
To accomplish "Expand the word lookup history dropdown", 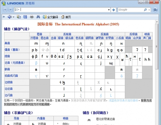I will point(109,10).
